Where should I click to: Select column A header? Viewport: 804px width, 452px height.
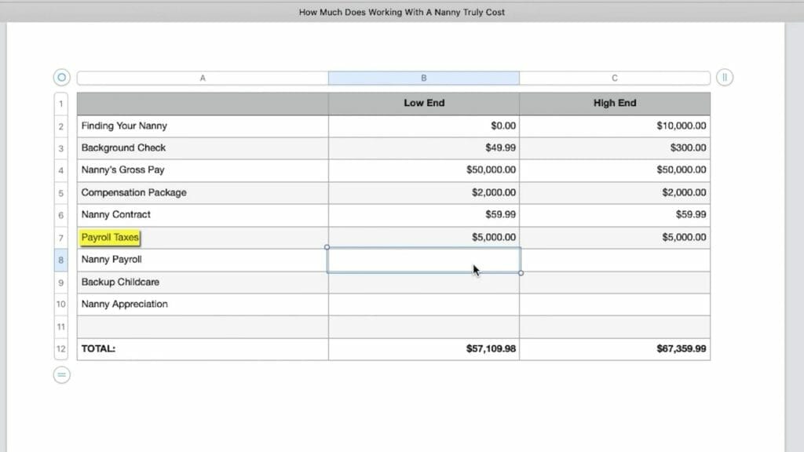tap(203, 78)
